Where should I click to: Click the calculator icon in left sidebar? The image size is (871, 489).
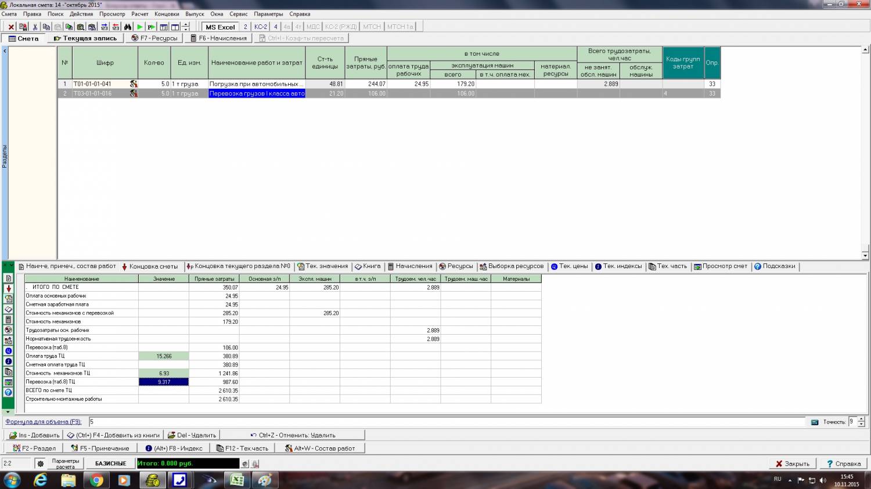[8, 320]
